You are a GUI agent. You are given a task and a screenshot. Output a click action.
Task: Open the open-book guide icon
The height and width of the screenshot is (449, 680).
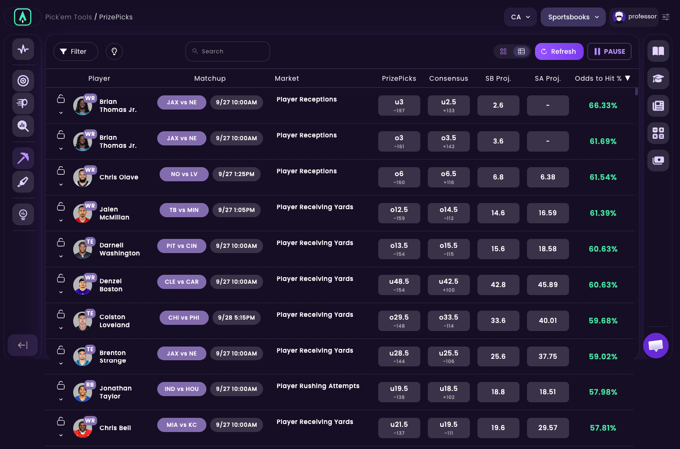click(658, 51)
